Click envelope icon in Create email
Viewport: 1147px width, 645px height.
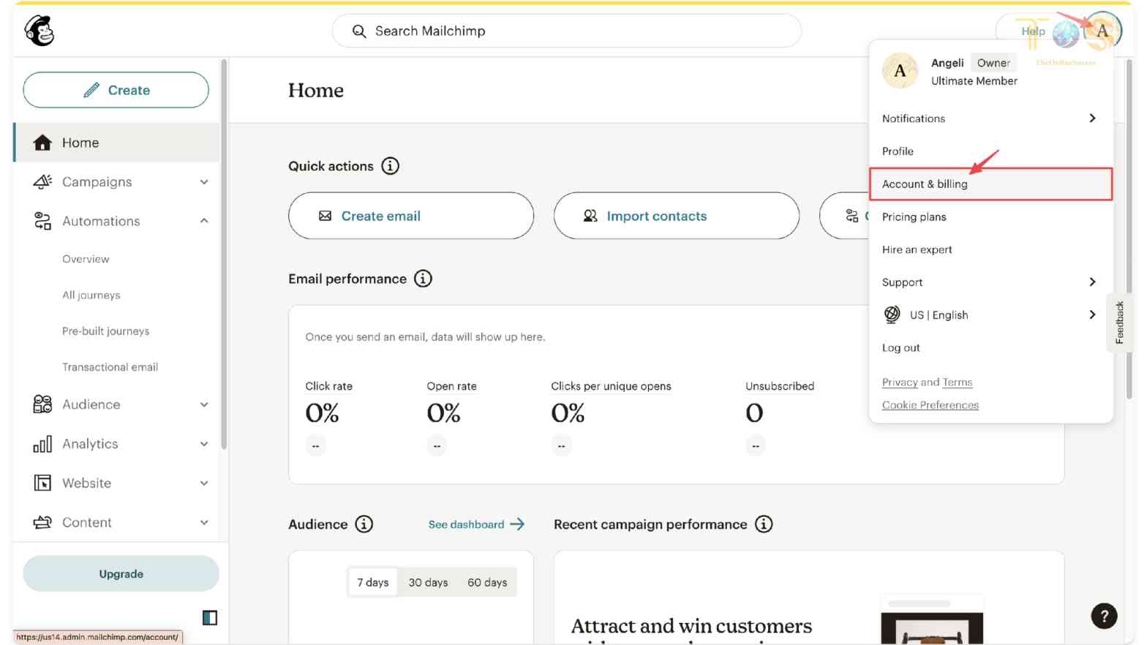pyautogui.click(x=325, y=216)
